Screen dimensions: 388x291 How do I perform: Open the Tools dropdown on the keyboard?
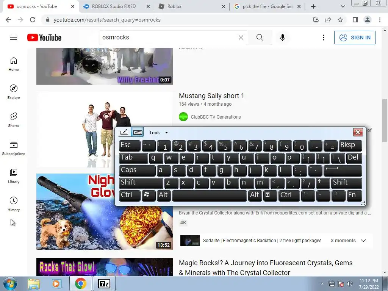[x=159, y=132]
